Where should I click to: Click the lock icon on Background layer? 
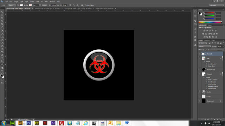click(x=220, y=101)
